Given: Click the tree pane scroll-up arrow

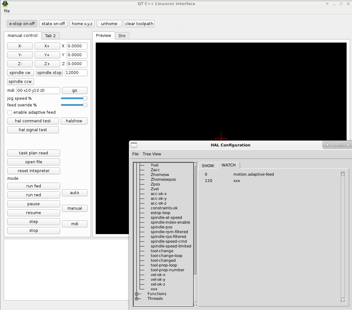Looking at the screenshot, I should click(196, 165).
